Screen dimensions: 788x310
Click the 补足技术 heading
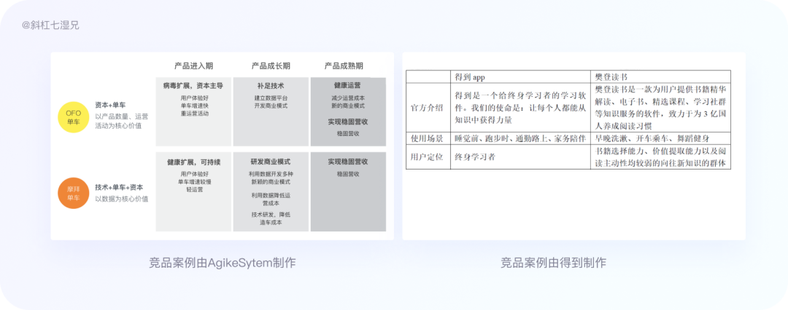tap(271, 86)
